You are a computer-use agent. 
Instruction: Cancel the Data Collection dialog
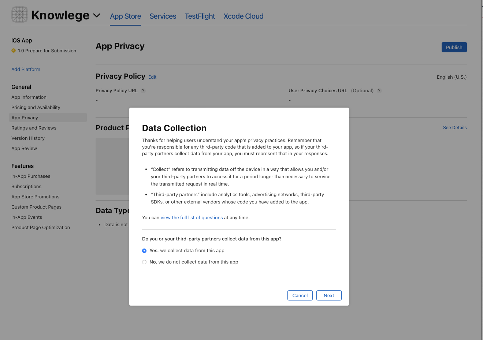(300, 295)
